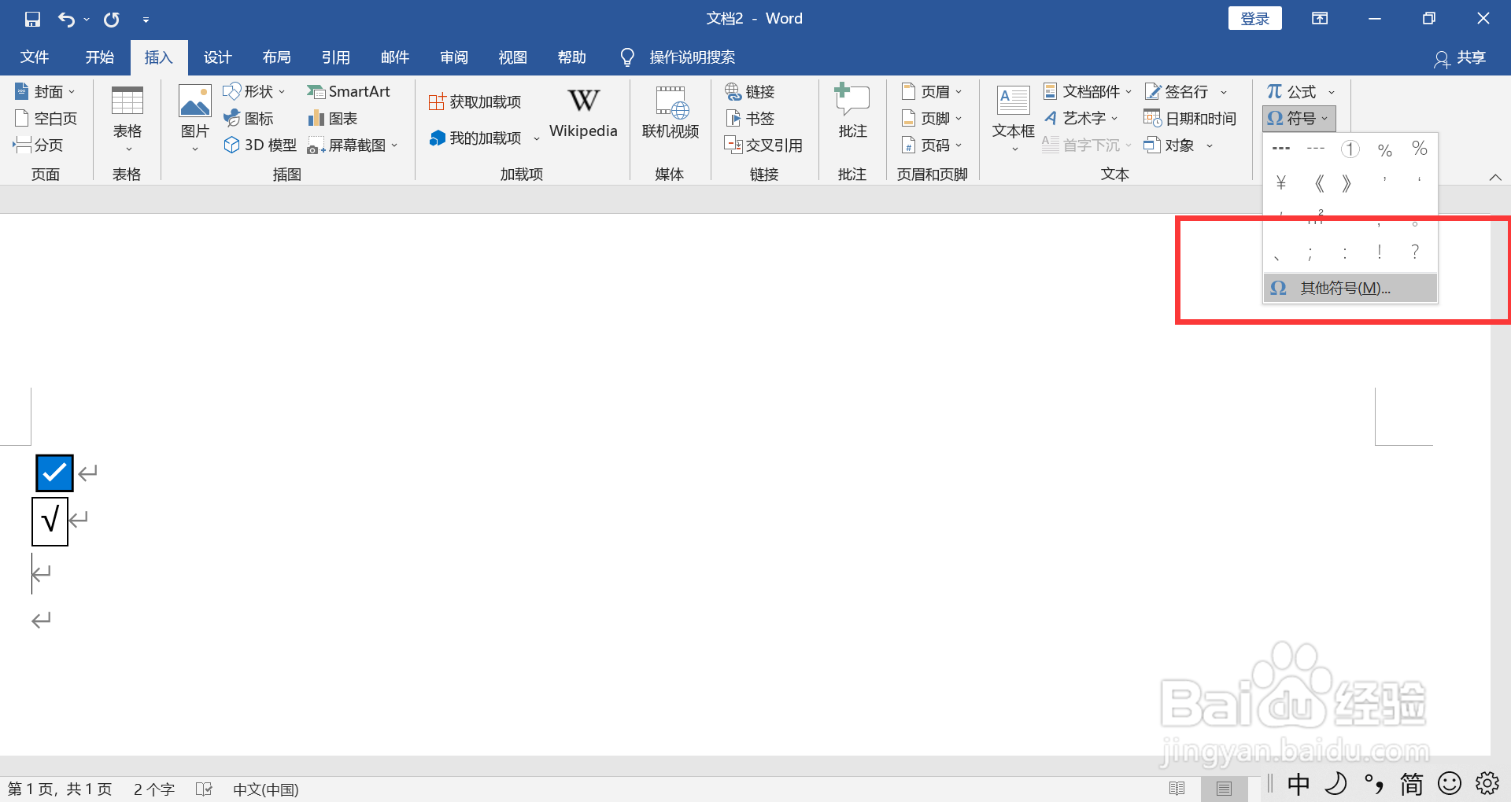Viewport: 1511px width, 802px height.
Task: Toggle input method language 中
Action: tap(1299, 784)
